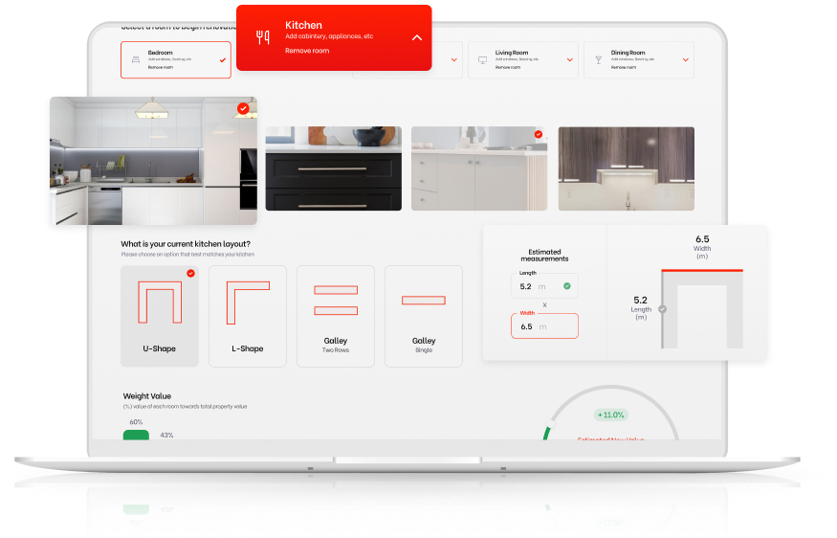837x538 pixels.
Task: Choose the Galley Single layout
Action: tap(424, 316)
